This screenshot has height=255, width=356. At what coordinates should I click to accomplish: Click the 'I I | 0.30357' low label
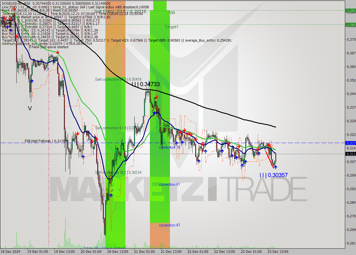[273, 175]
